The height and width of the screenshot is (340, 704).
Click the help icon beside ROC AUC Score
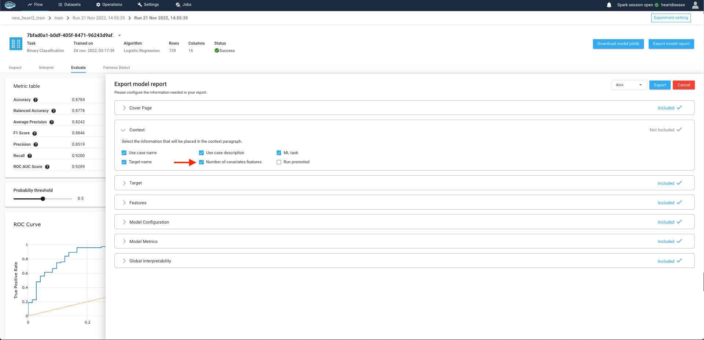coord(47,167)
